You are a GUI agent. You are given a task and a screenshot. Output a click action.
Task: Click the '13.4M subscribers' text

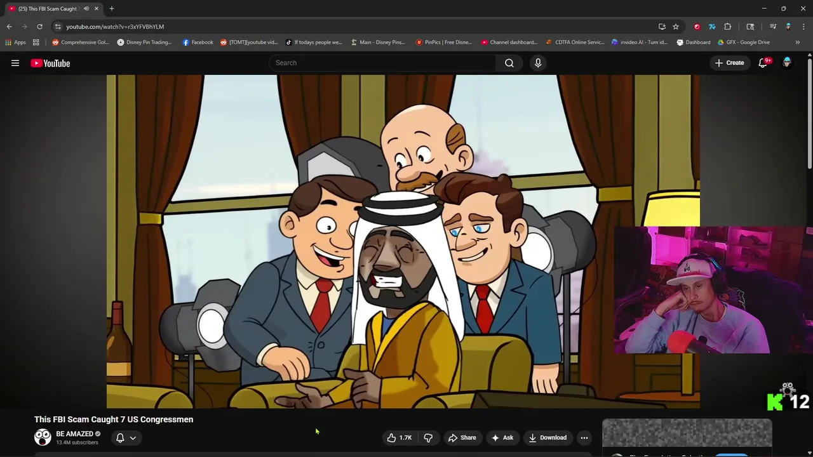coord(77,442)
